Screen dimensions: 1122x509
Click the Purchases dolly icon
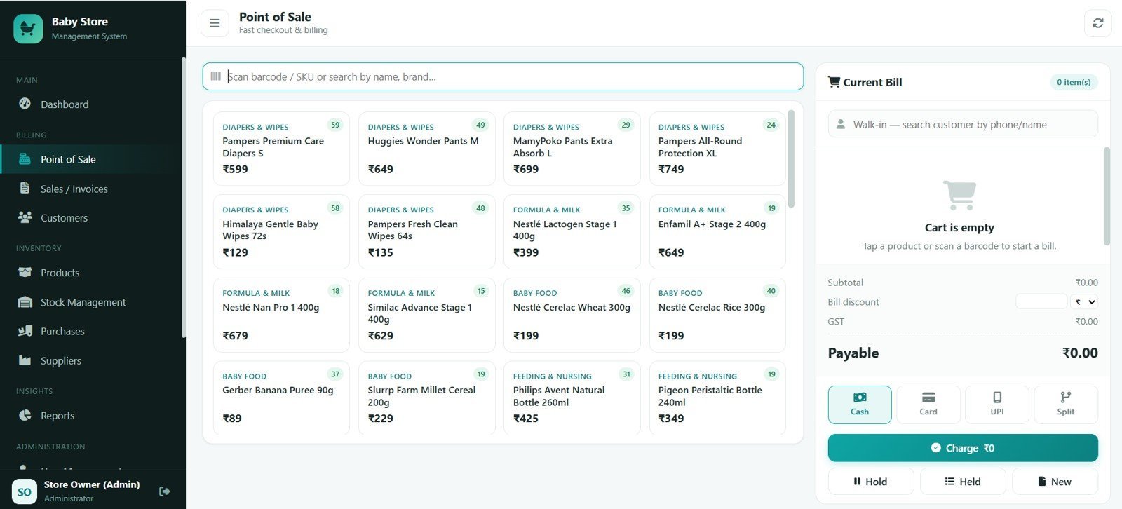[x=25, y=331]
